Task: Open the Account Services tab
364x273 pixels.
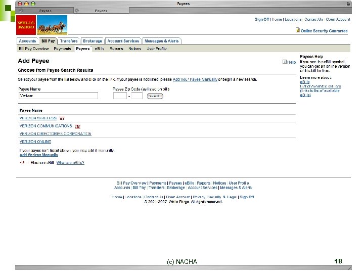Action: point(123,41)
